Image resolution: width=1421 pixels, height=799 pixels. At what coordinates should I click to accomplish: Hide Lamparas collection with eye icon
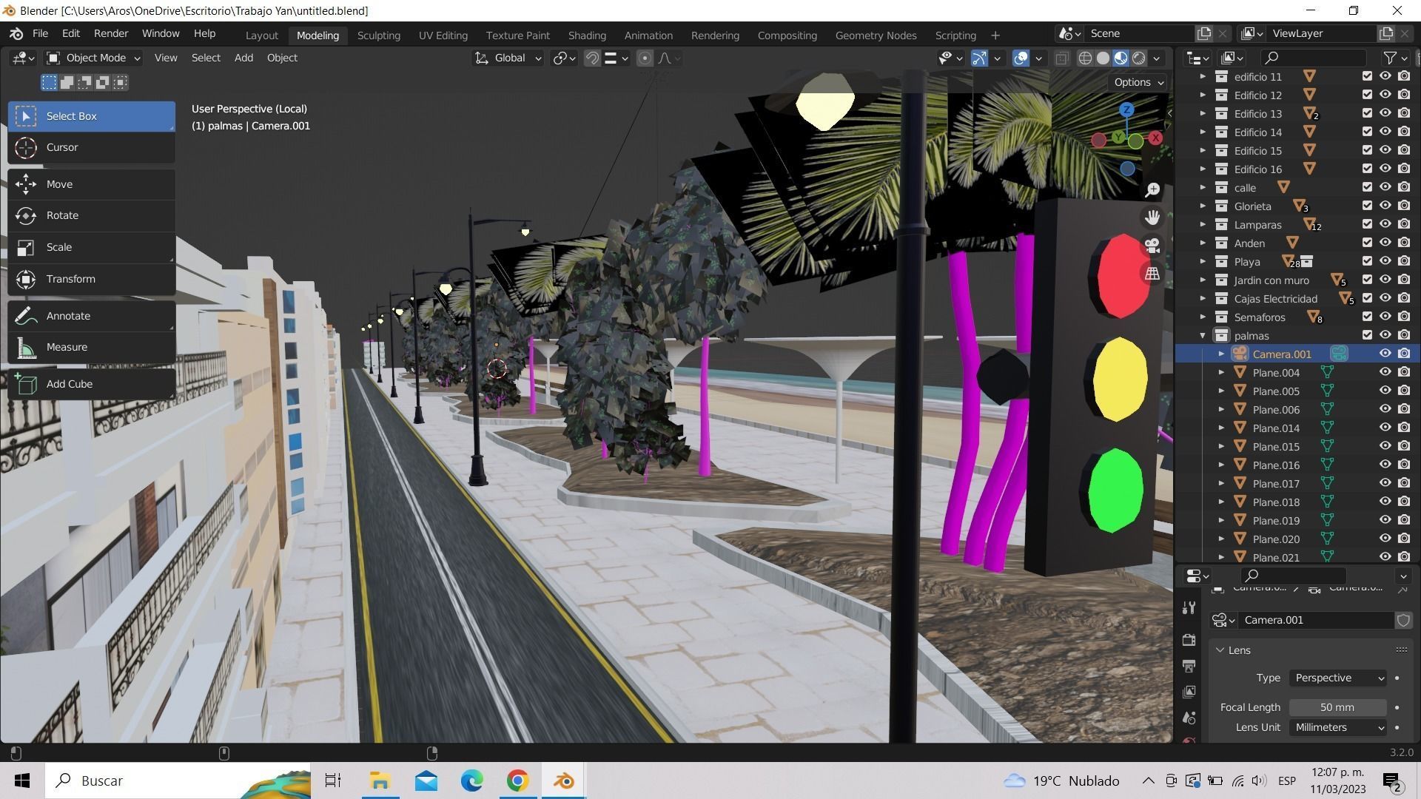[1385, 224]
